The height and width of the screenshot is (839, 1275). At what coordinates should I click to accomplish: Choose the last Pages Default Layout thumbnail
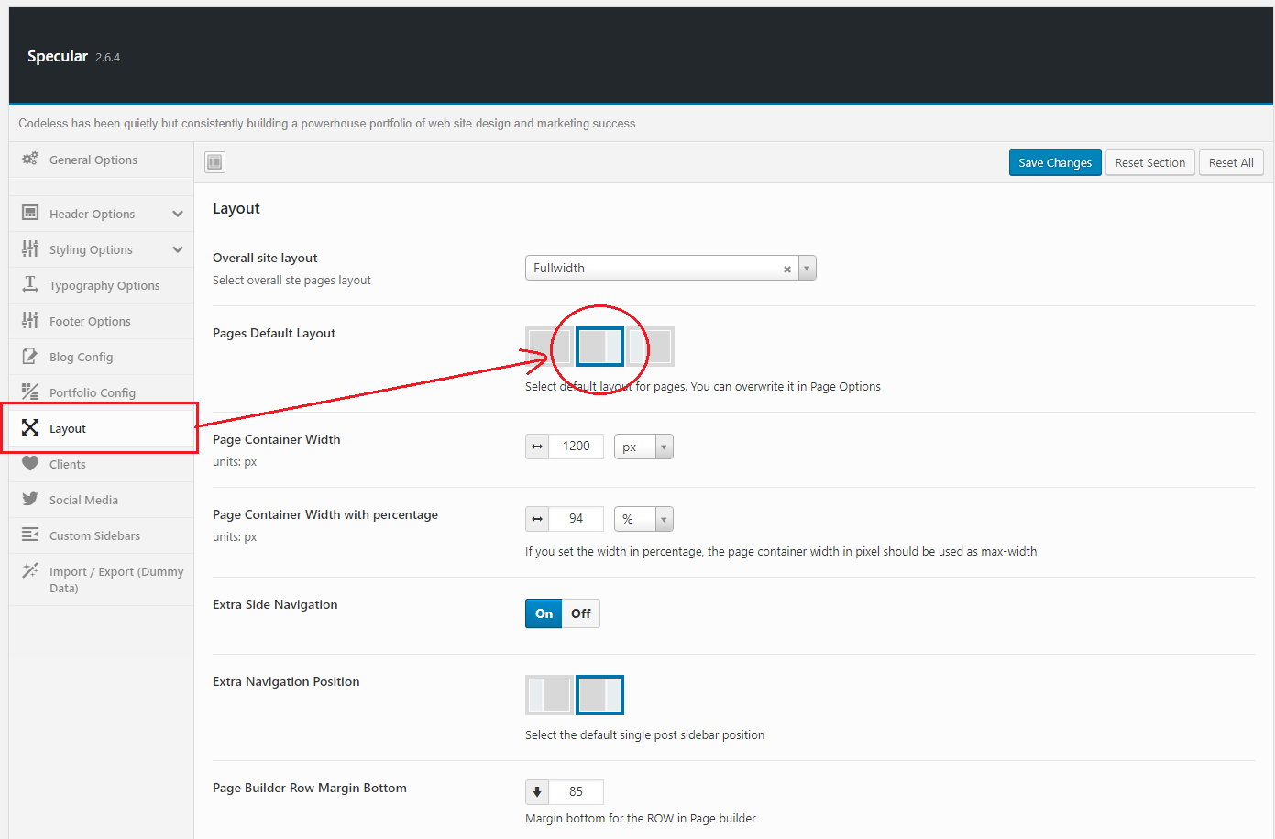coord(651,347)
